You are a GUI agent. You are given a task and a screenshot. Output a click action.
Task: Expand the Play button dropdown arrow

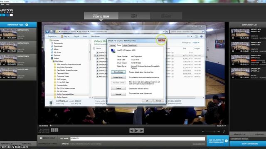click(x=69, y=36)
